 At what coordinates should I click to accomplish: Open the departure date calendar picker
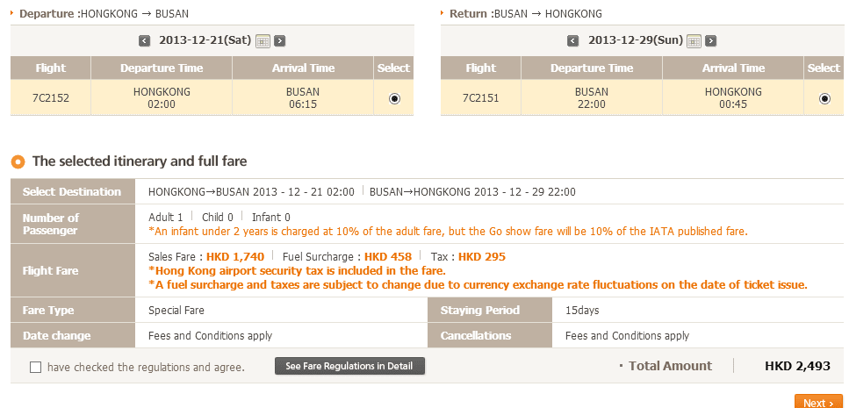(x=263, y=40)
